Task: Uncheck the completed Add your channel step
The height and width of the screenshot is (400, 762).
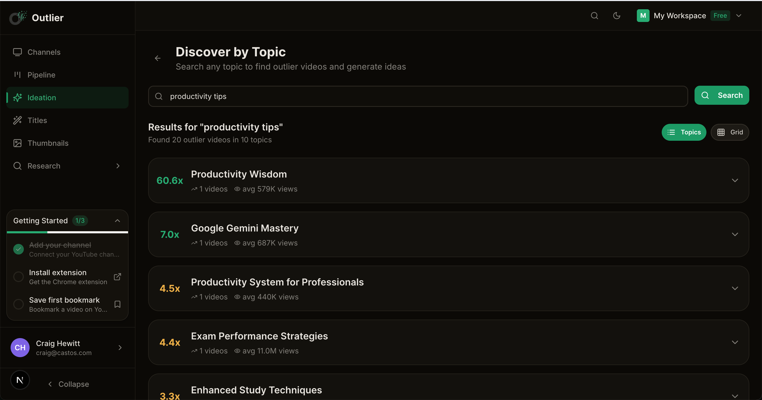Action: [18, 249]
